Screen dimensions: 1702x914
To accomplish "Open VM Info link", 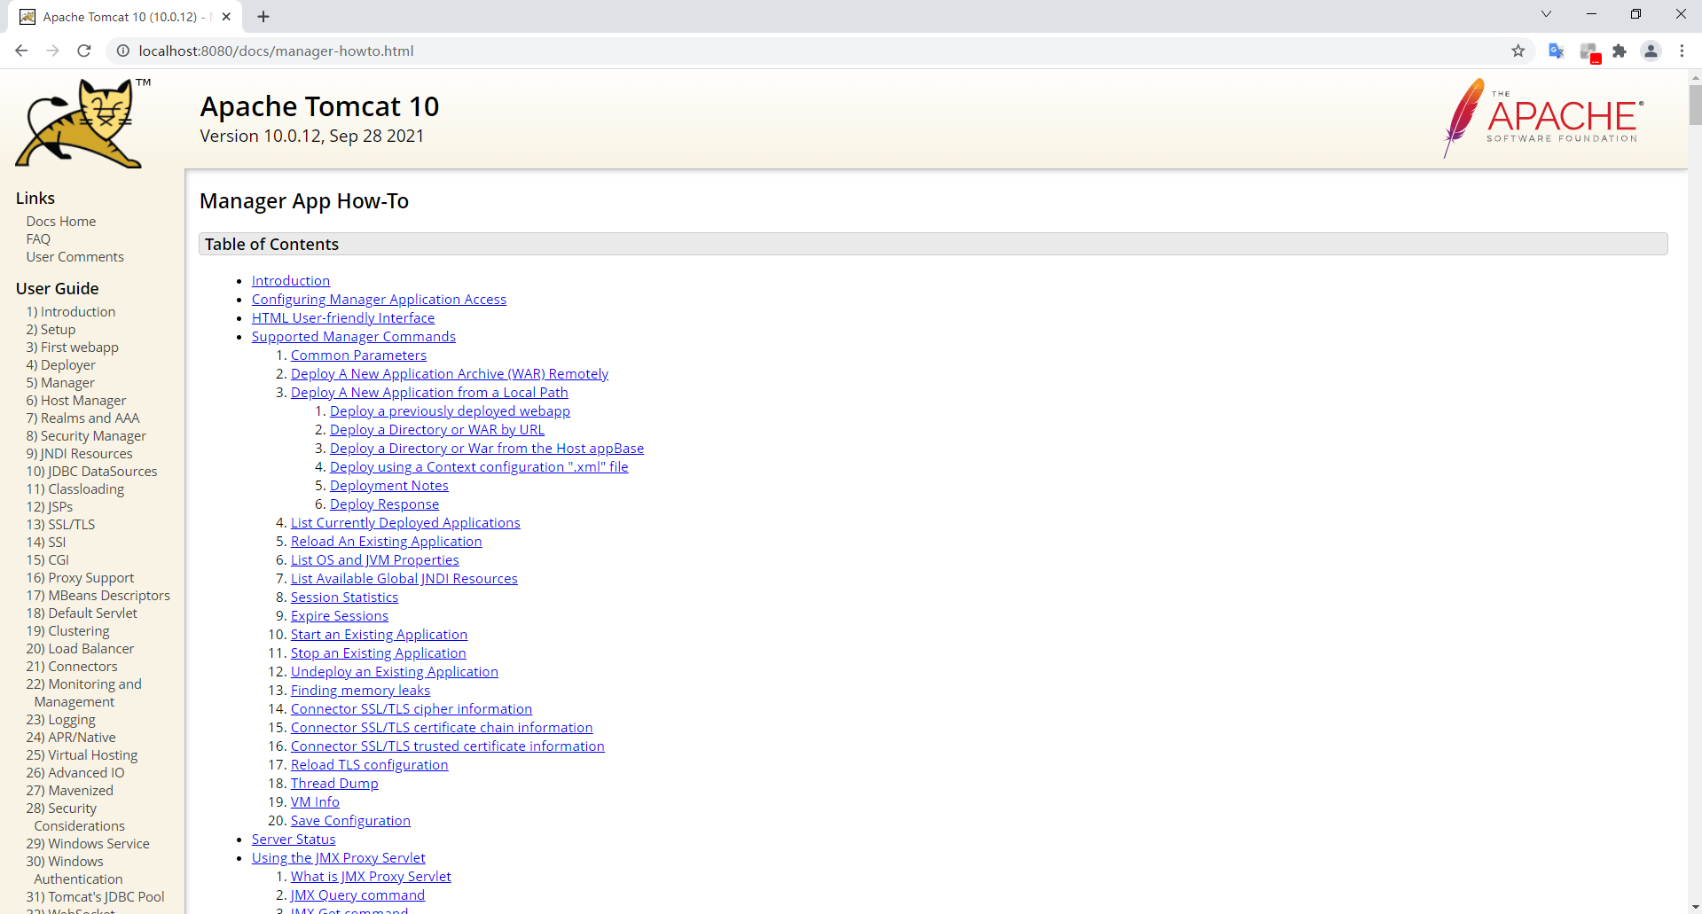I will [x=315, y=802].
